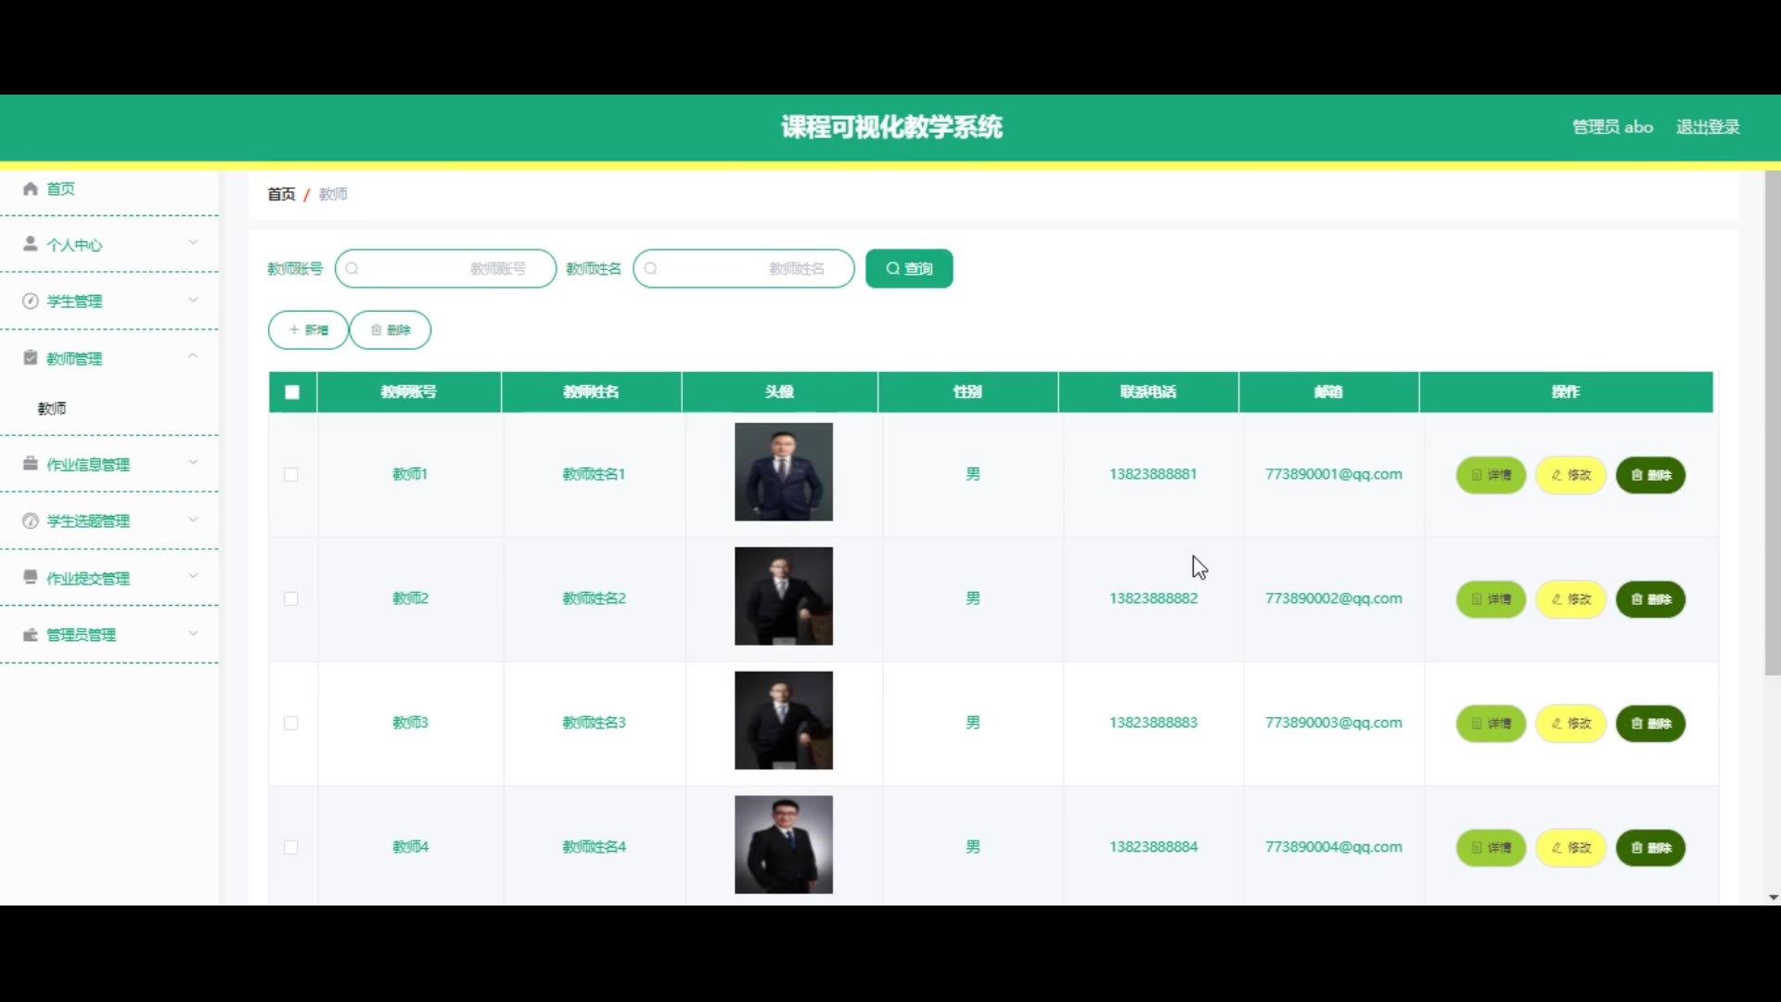1781x1002 pixels.
Task: Click the search icon in 教师姓名 field
Action: click(651, 269)
